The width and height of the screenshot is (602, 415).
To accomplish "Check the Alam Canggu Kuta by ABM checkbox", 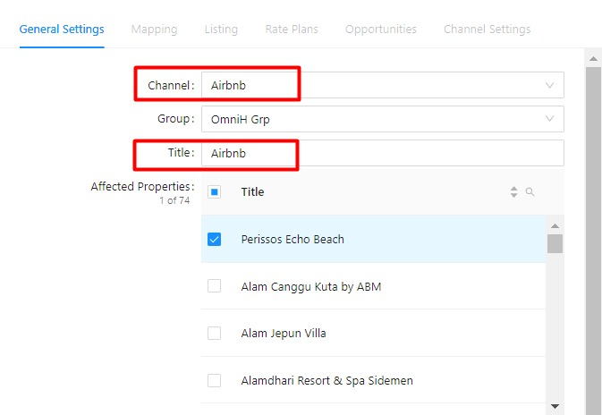I will (x=214, y=286).
